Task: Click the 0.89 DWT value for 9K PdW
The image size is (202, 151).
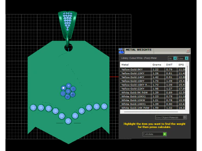Action: [x=169, y=93]
